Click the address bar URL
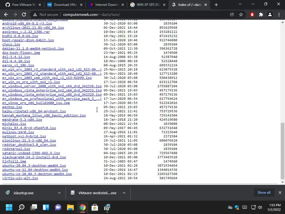 pyautogui.click(x=91, y=14)
